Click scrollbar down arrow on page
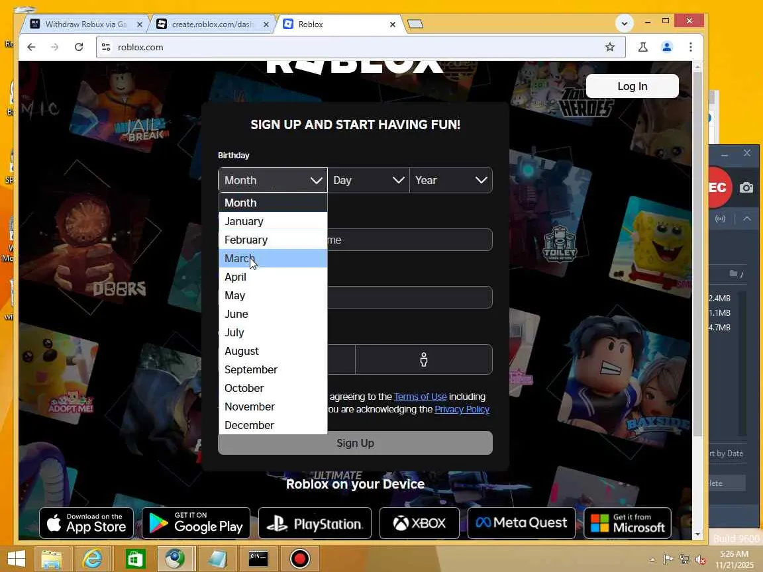The width and height of the screenshot is (763, 572). coord(697,534)
